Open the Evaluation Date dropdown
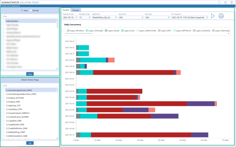This screenshot has width=236, height=147. [x=70, y=18]
